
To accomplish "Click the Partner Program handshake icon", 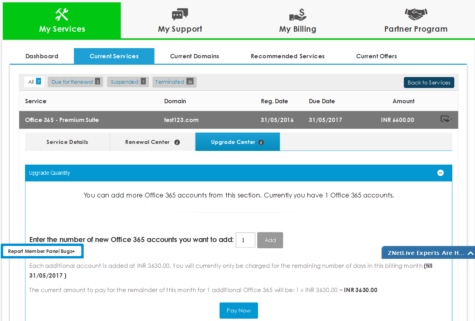I will (x=415, y=13).
